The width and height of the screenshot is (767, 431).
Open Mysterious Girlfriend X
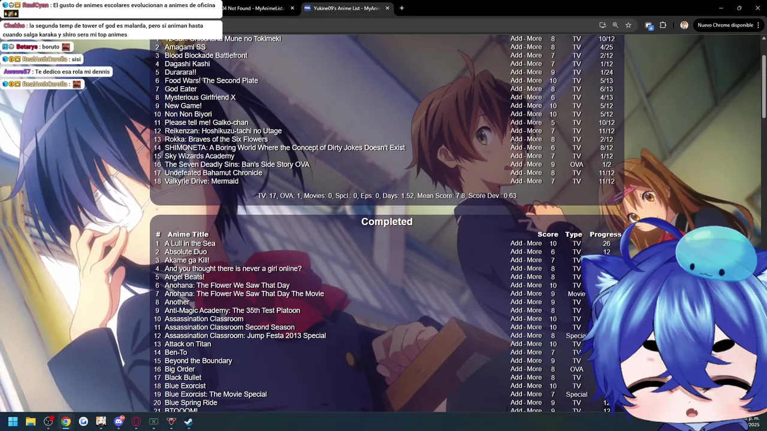tap(200, 98)
